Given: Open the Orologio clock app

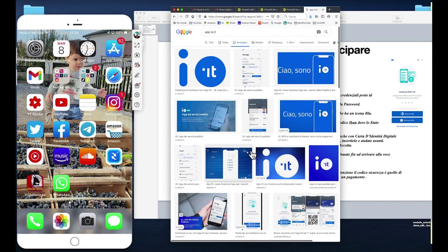Looking at the screenshot, I should [87, 49].
